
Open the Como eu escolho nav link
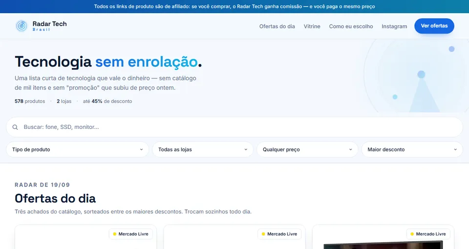click(351, 26)
